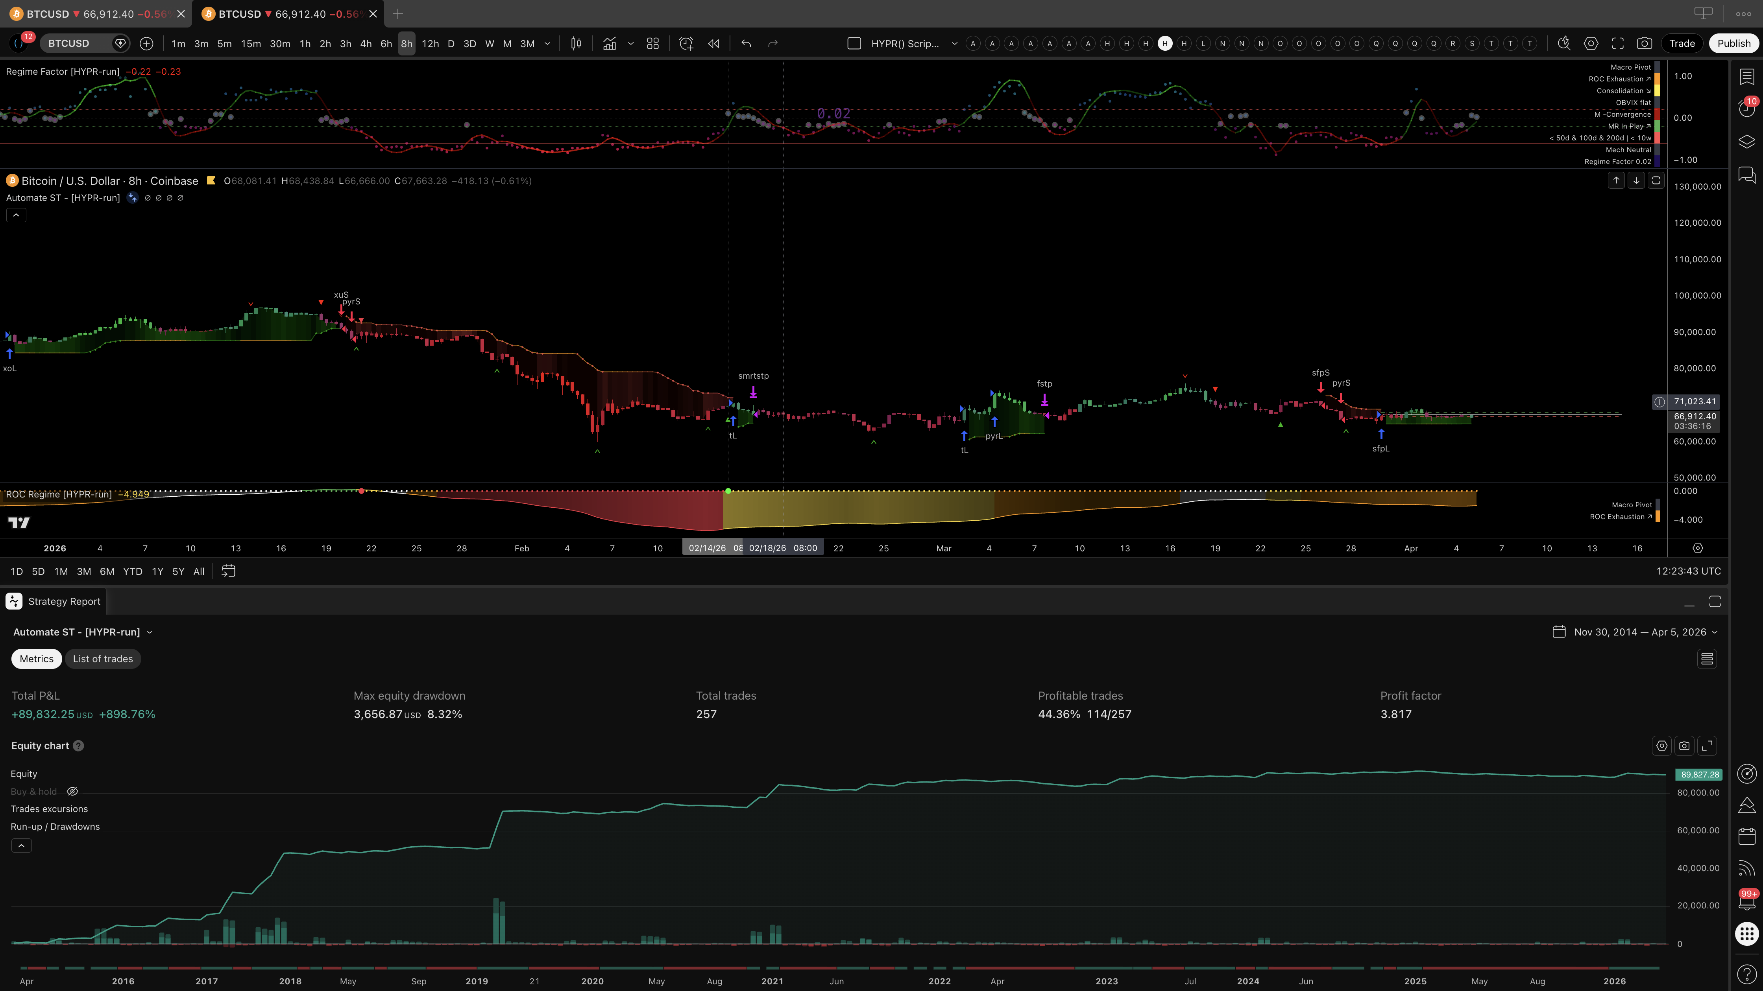Open the news feed signal icon
This screenshot has height=991, width=1763.
(x=1746, y=868)
